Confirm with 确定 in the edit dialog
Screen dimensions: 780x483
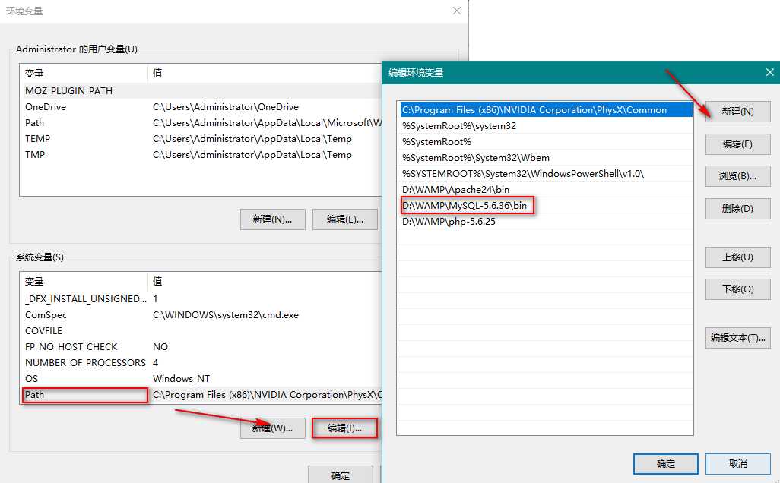pyautogui.click(x=666, y=463)
